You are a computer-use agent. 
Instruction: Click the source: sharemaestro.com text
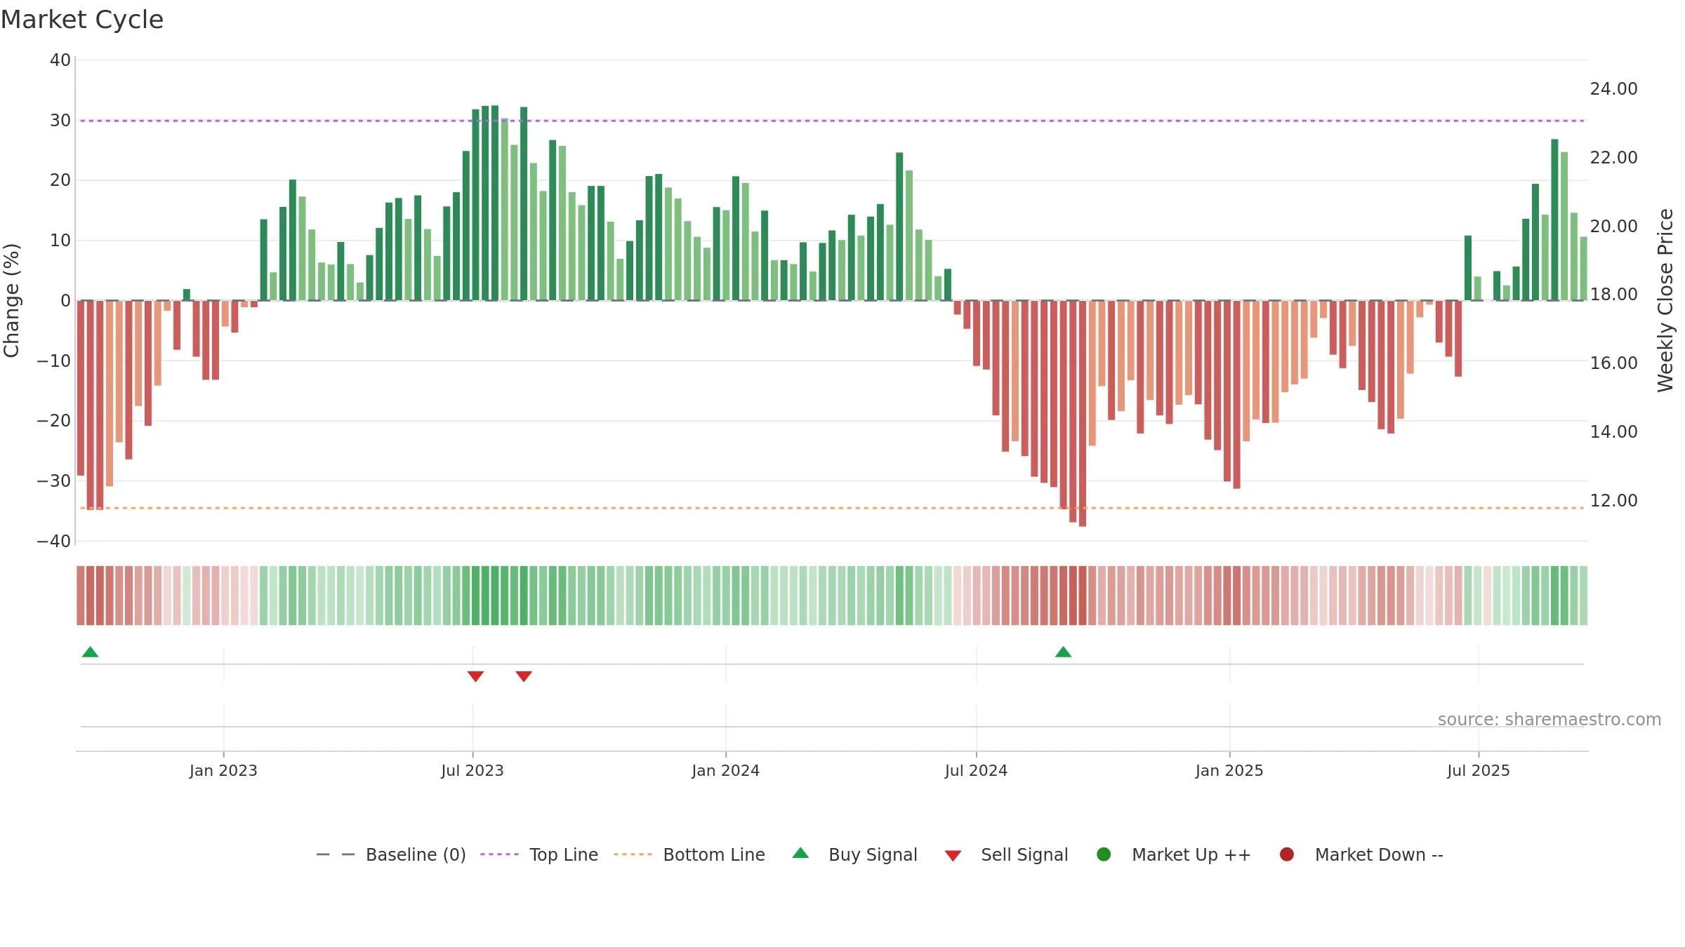(x=1549, y=719)
